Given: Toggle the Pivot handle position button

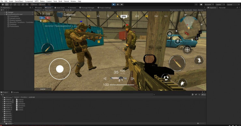Looking at the screenshot, I should (34, 5).
